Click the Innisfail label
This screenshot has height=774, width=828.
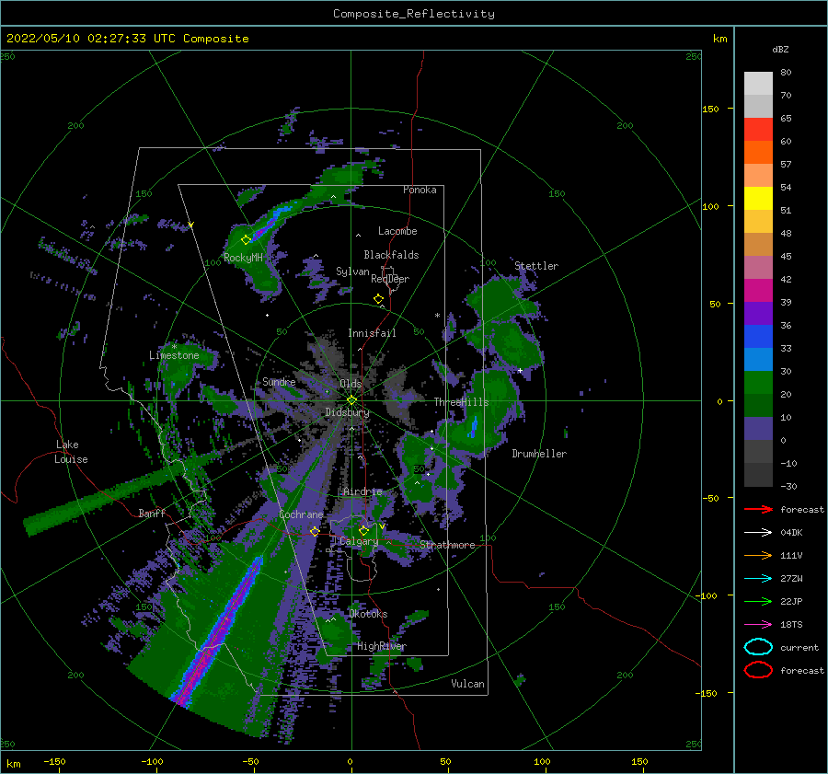tap(372, 333)
